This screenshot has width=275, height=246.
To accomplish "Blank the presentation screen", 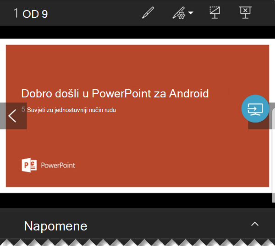I will (x=215, y=12).
